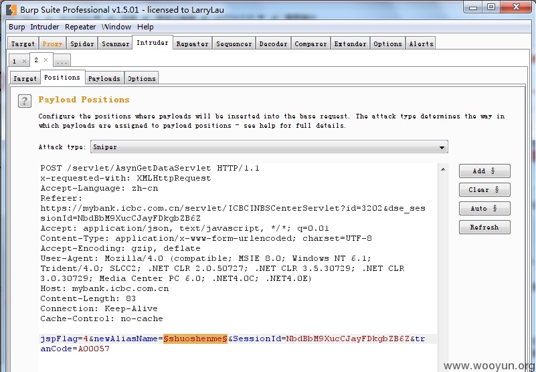Click the Cache-Control: no-cache header line

(x=102, y=318)
